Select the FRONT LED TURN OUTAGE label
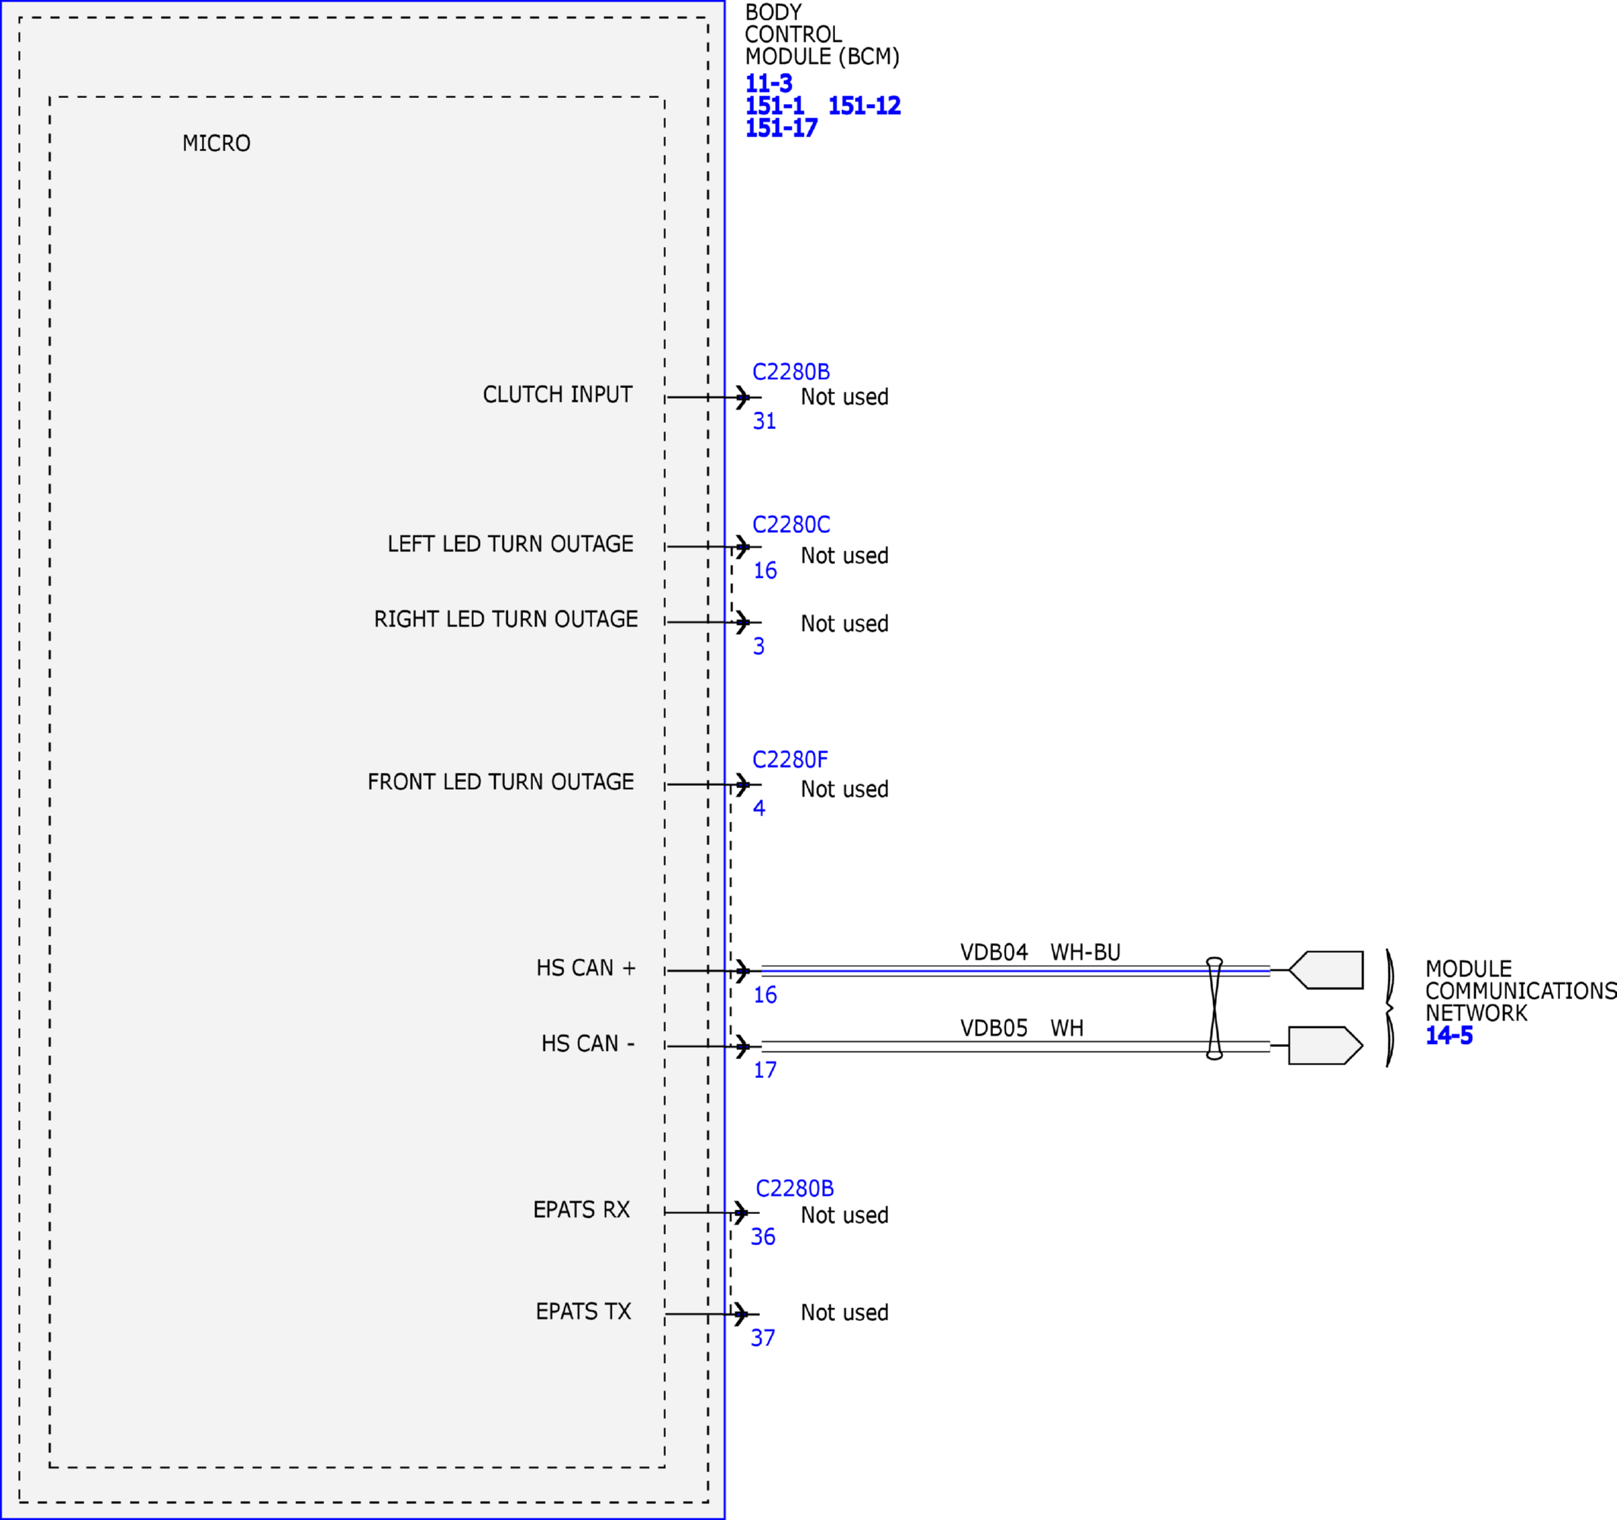 coord(500,781)
